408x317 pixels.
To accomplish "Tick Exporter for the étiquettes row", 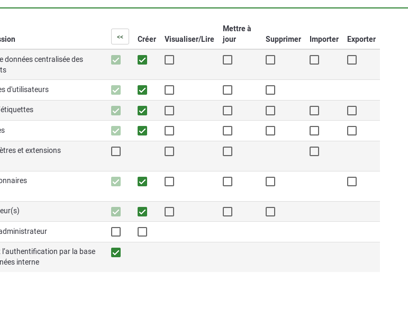I will pos(352,111).
